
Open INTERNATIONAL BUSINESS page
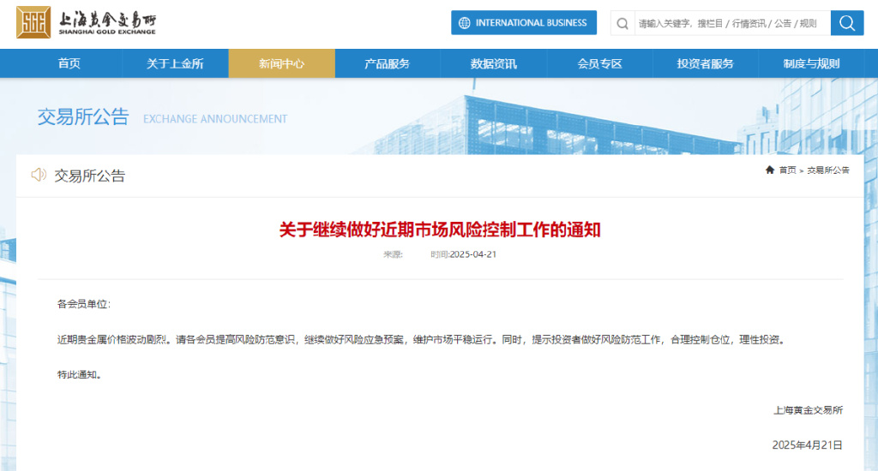pyautogui.click(x=524, y=22)
